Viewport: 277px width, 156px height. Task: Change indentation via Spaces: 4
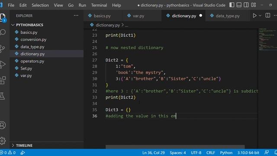point(178,153)
